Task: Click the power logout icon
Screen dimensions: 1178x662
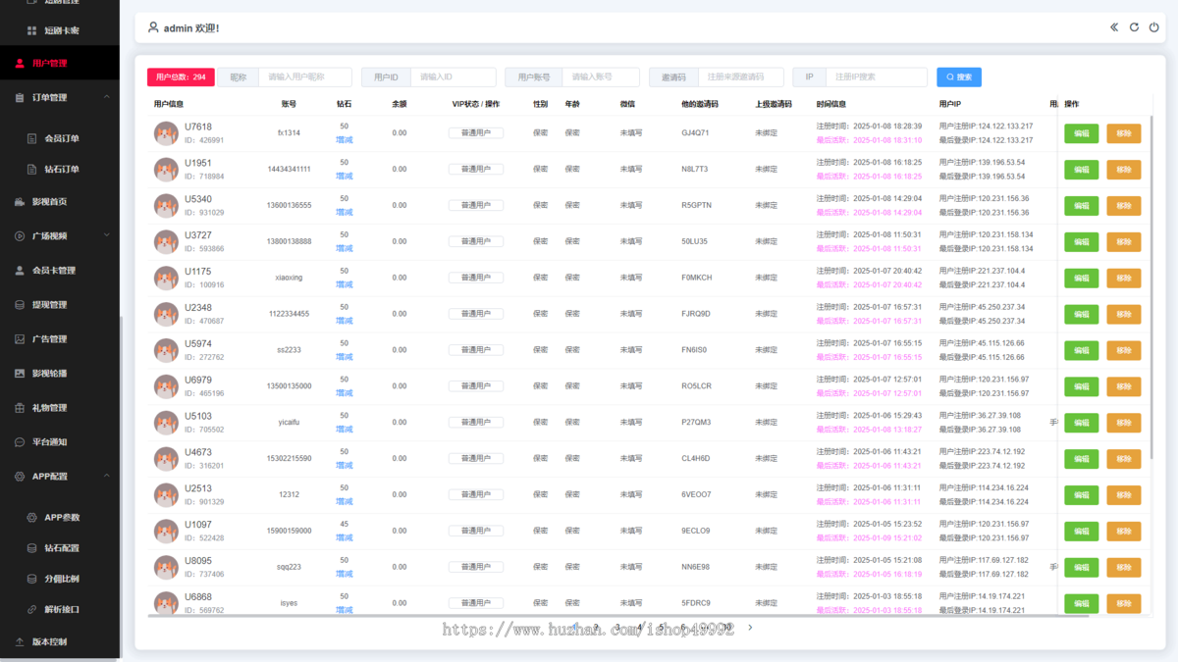Action: tap(1153, 27)
